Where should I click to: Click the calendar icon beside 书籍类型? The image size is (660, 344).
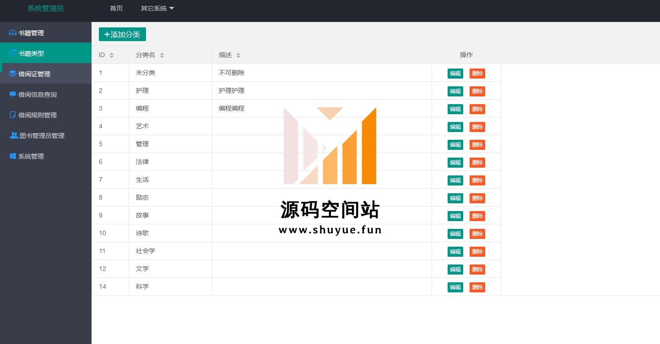tap(13, 53)
